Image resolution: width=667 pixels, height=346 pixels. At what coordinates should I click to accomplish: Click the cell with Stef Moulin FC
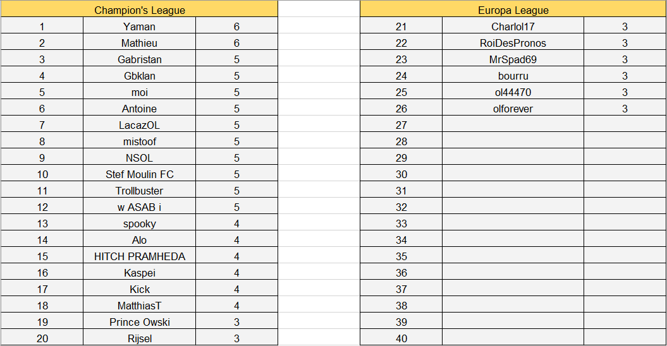139,174
